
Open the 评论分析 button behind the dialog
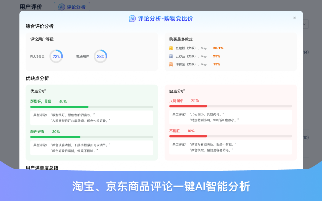point(72,7)
